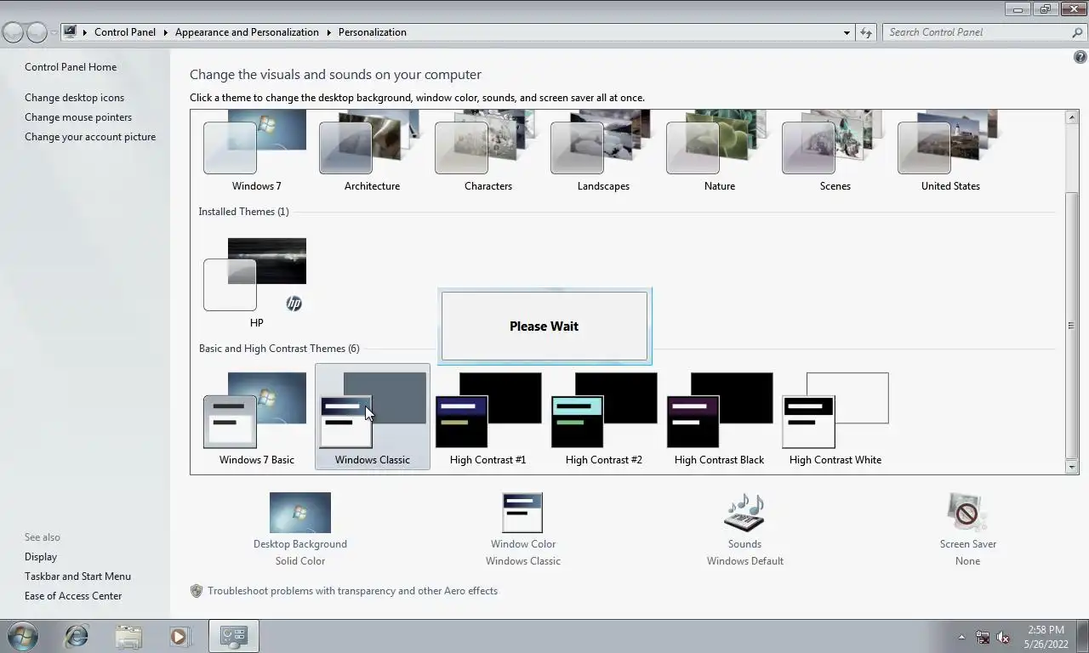1089x653 pixels.
Task: Click the Forward navigation arrow
Action: (37, 32)
